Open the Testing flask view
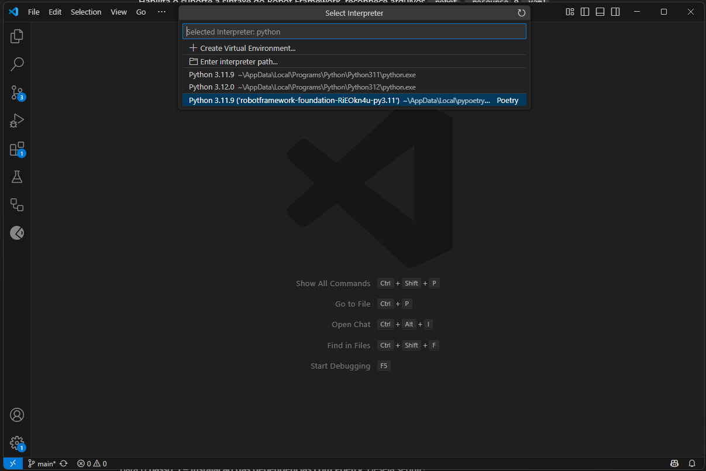 click(x=17, y=177)
